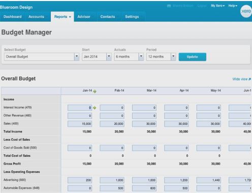
Task: Click the Interest Income Mar-14 field
Action: click(x=144, y=108)
